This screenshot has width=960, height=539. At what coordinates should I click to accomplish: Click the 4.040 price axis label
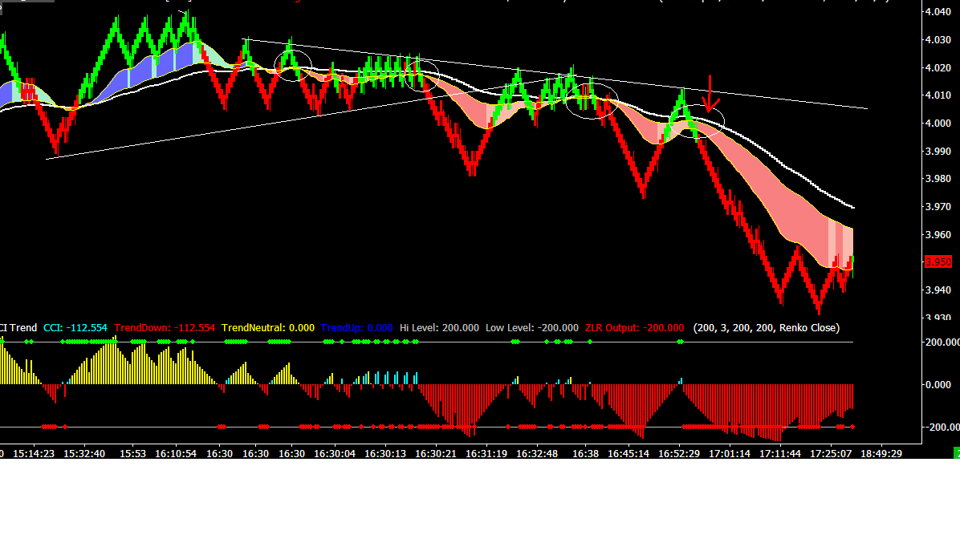(x=938, y=11)
